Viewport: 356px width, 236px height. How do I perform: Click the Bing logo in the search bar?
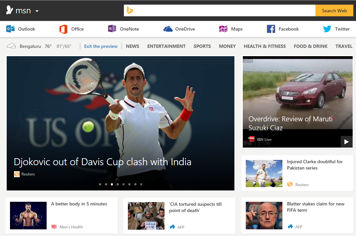point(130,10)
